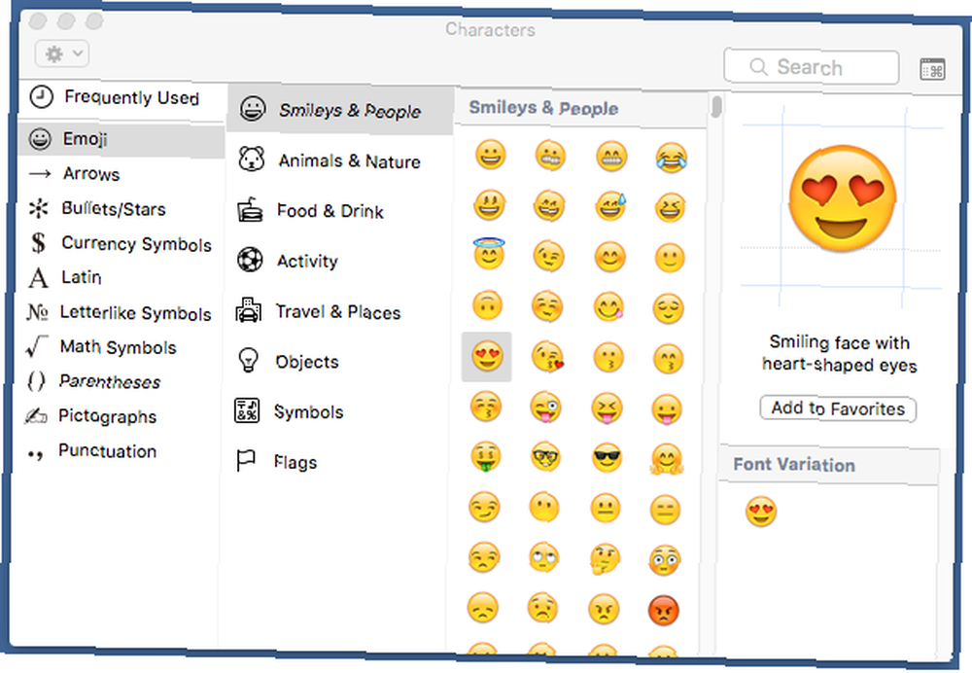
Task: Select Animals & Nature subcategory
Action: 330,160
